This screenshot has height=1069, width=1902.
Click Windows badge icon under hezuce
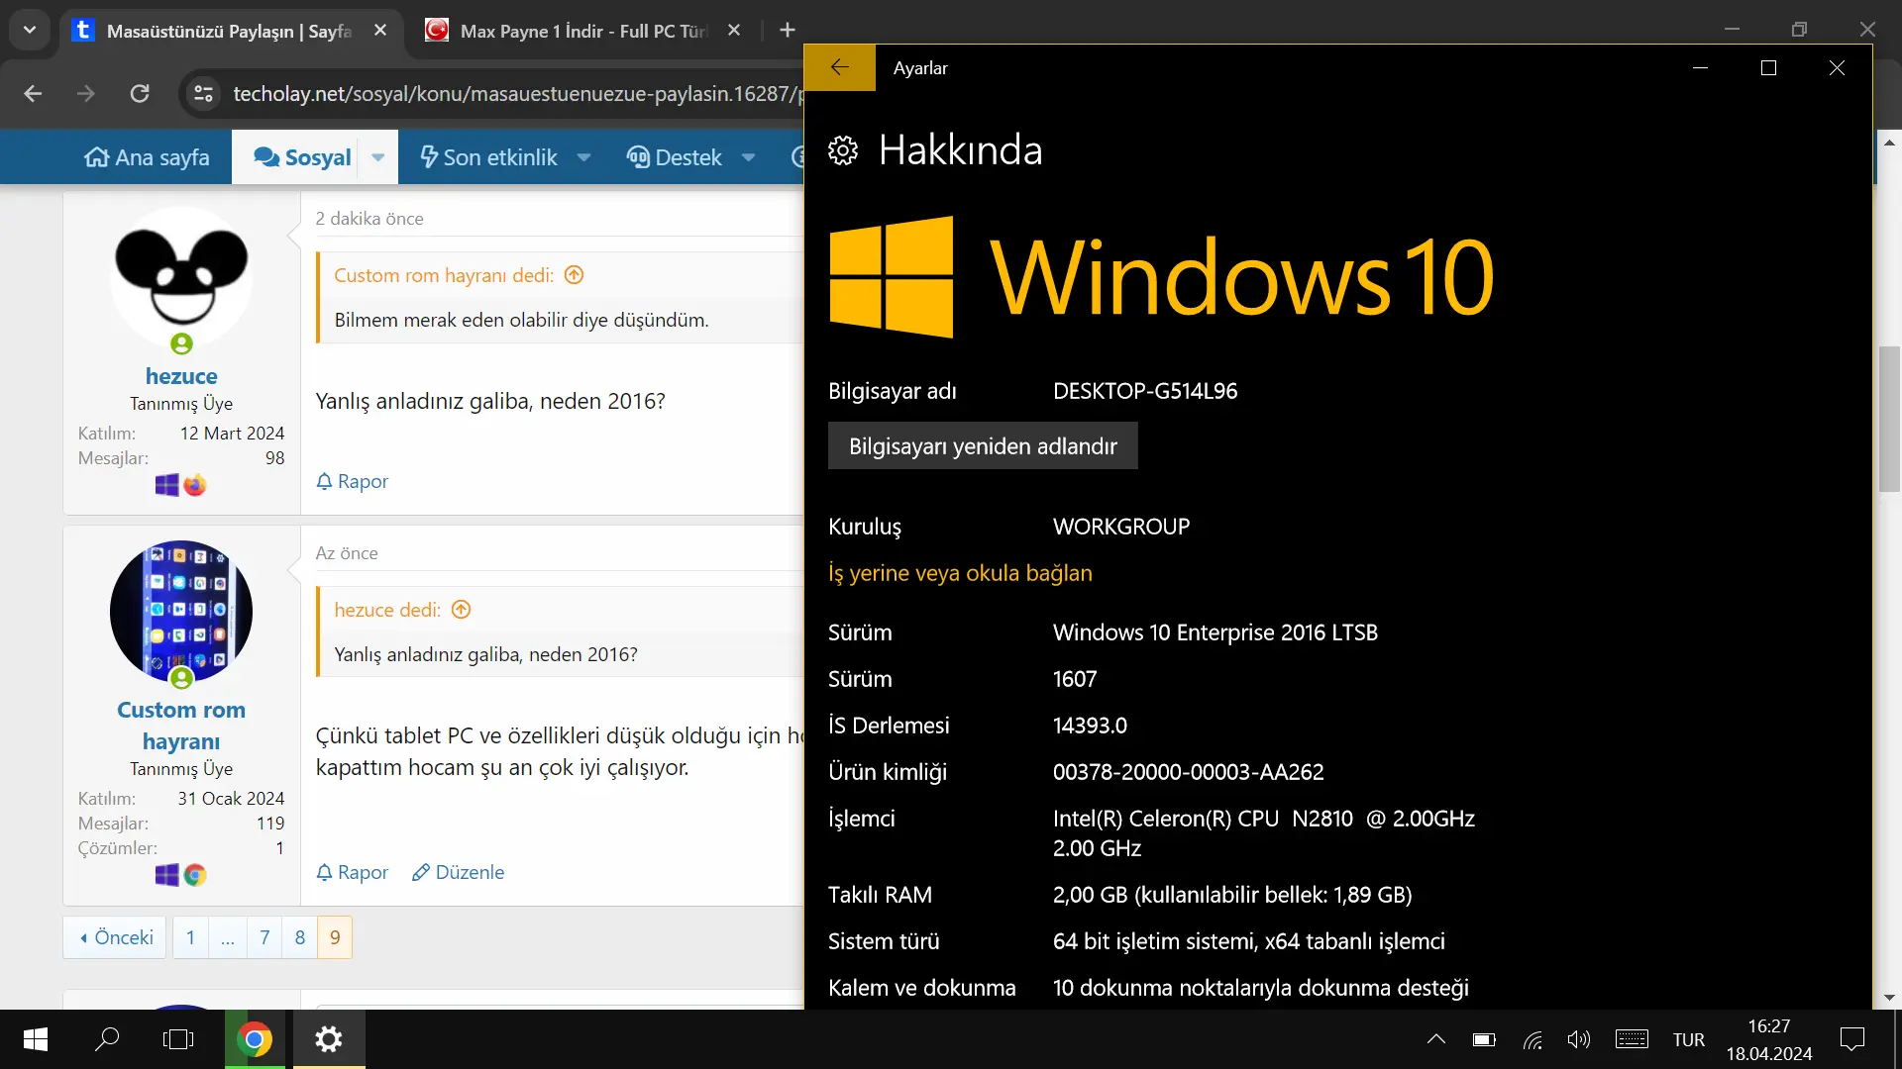coord(167,485)
